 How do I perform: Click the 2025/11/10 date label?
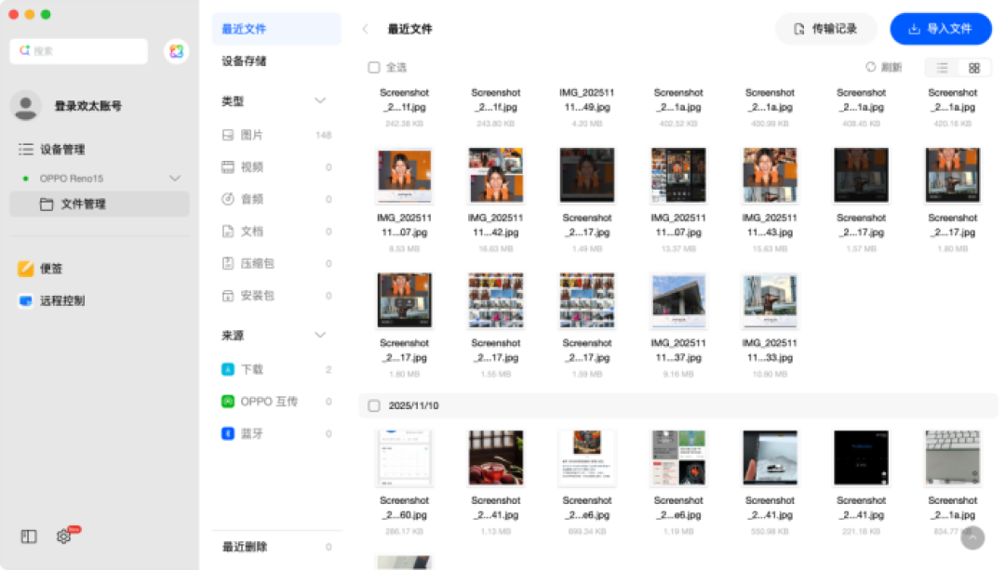pyautogui.click(x=413, y=406)
